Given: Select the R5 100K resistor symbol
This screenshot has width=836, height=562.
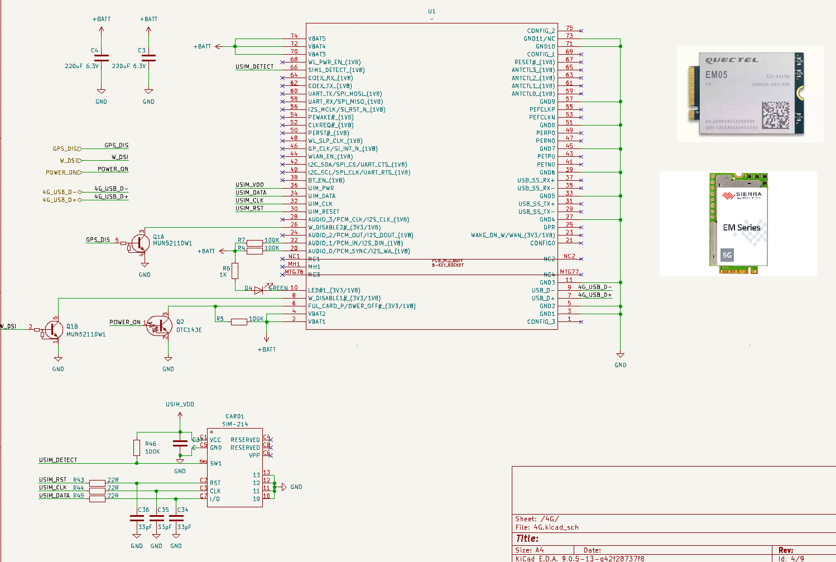Looking at the screenshot, I should pyautogui.click(x=239, y=321).
